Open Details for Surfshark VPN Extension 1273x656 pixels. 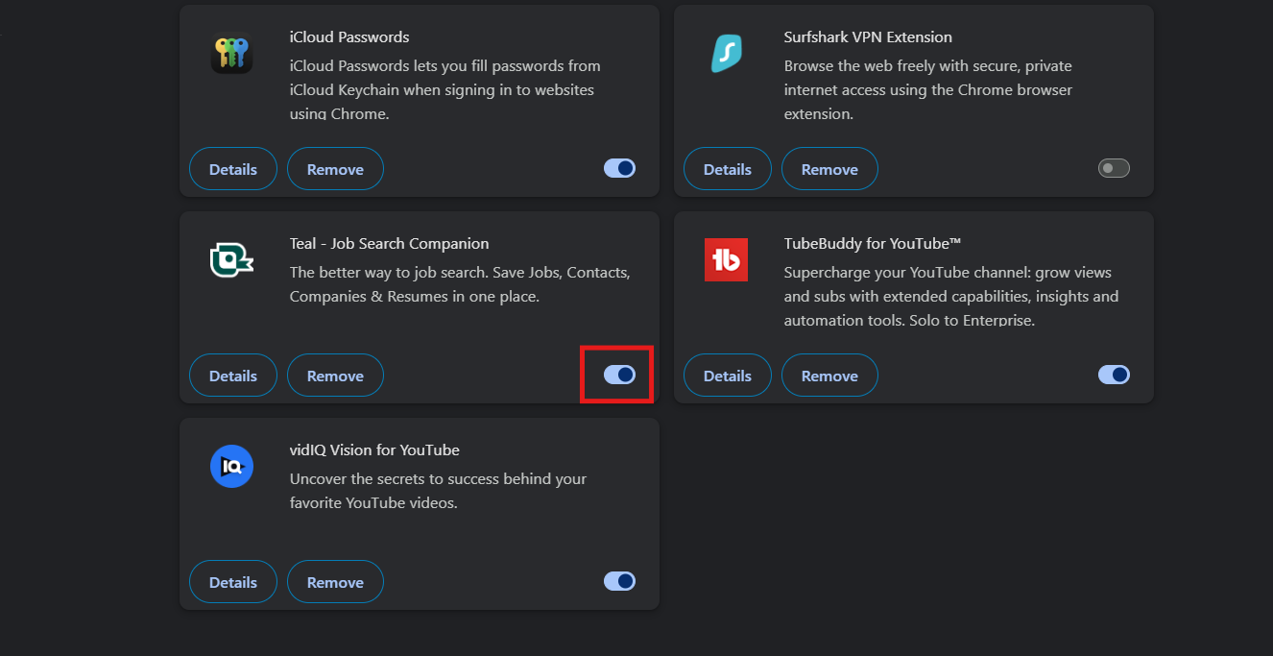coord(728,169)
